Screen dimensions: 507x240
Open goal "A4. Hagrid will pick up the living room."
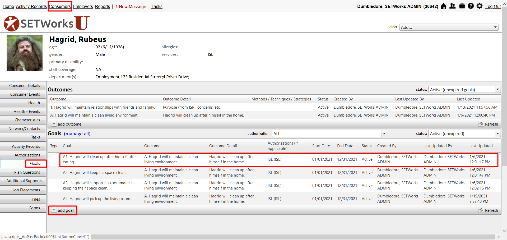pyautogui.click(x=275, y=199)
